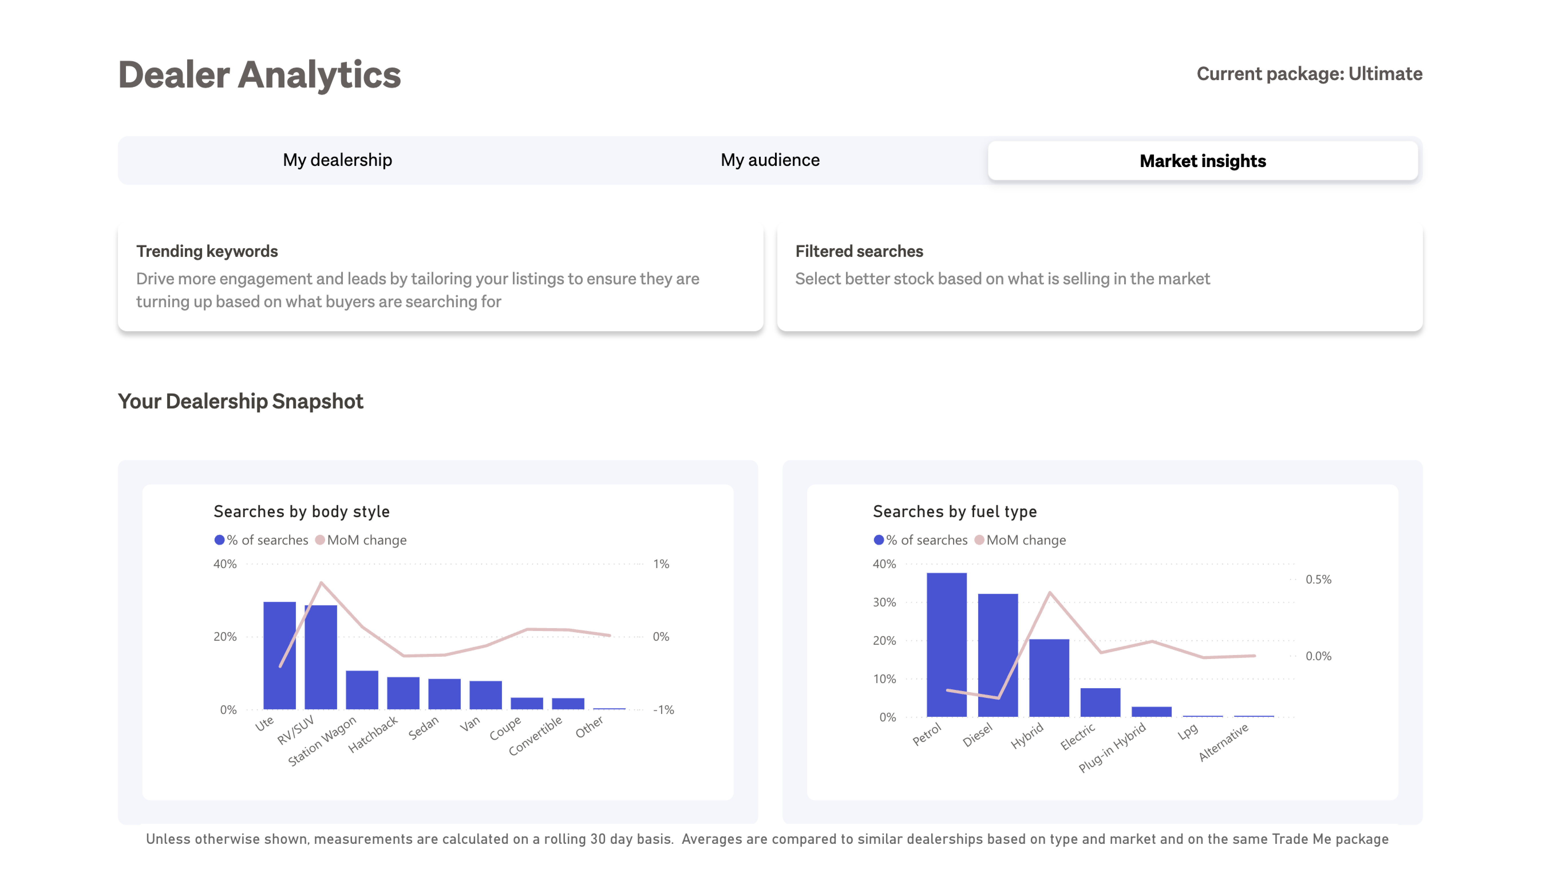Click the RV/SUV bar

coord(321,656)
